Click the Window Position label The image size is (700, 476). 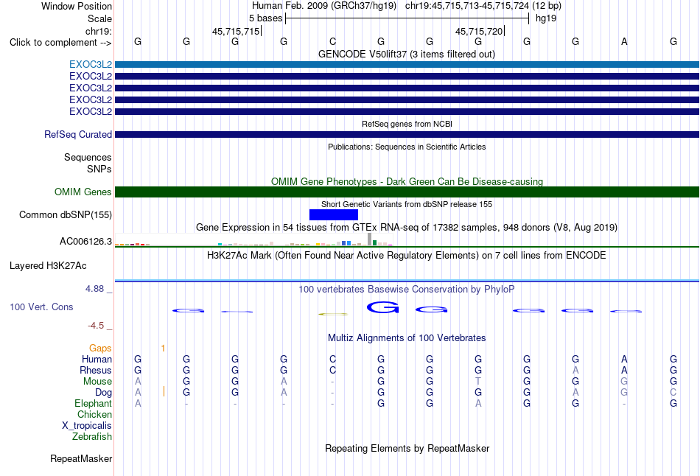[77, 6]
